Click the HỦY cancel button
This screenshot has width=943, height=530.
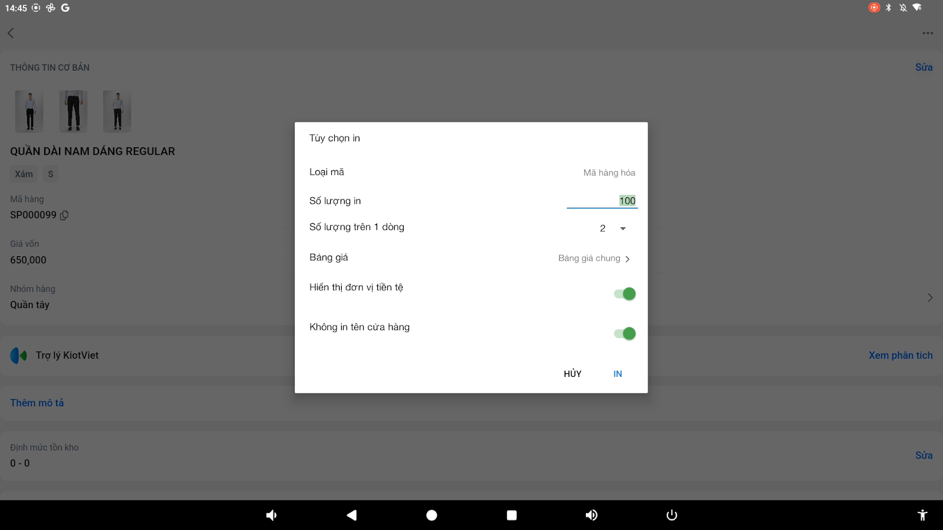[572, 374]
